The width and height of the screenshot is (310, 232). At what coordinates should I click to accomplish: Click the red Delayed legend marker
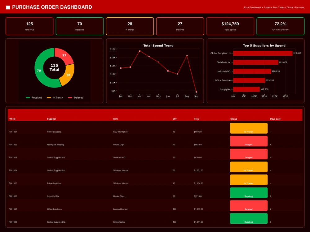click(70, 98)
